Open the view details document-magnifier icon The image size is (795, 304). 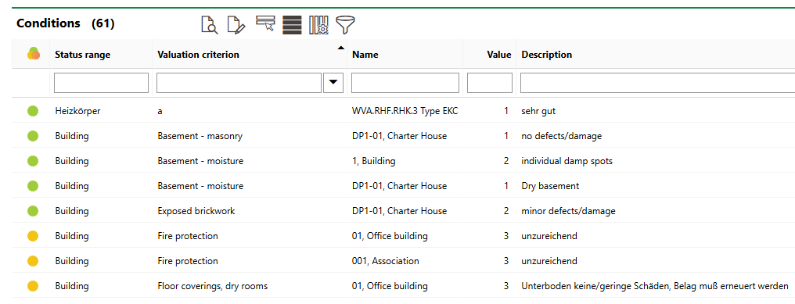210,25
